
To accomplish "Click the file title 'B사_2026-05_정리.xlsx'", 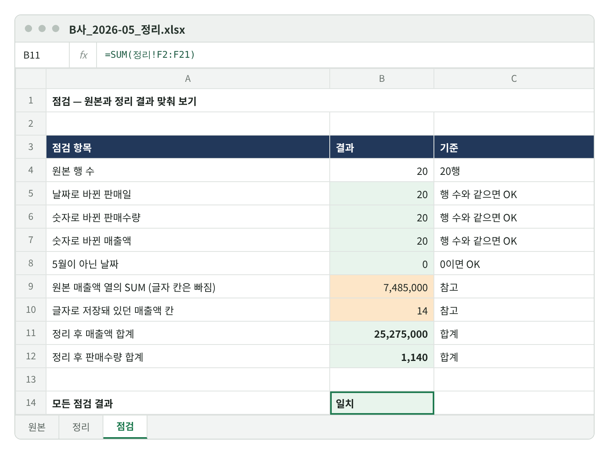I will click(127, 29).
